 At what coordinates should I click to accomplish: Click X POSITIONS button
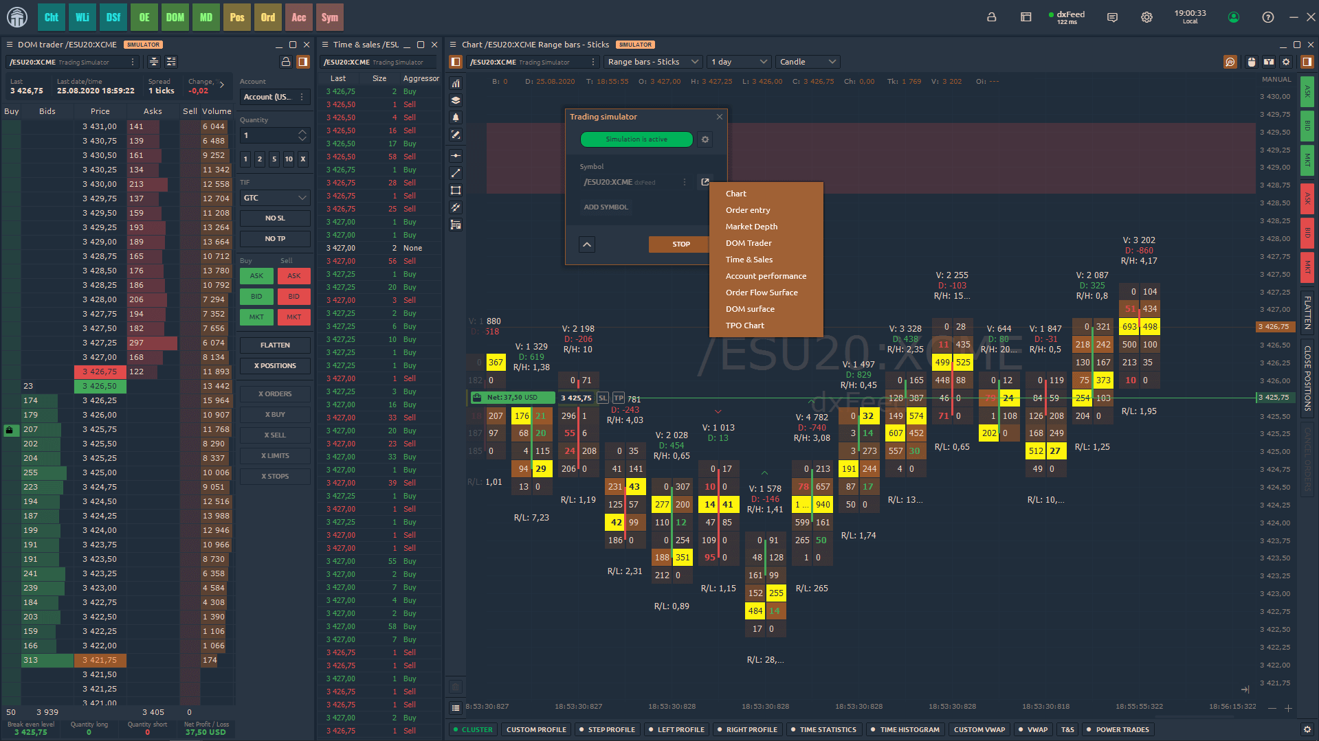coord(275,366)
